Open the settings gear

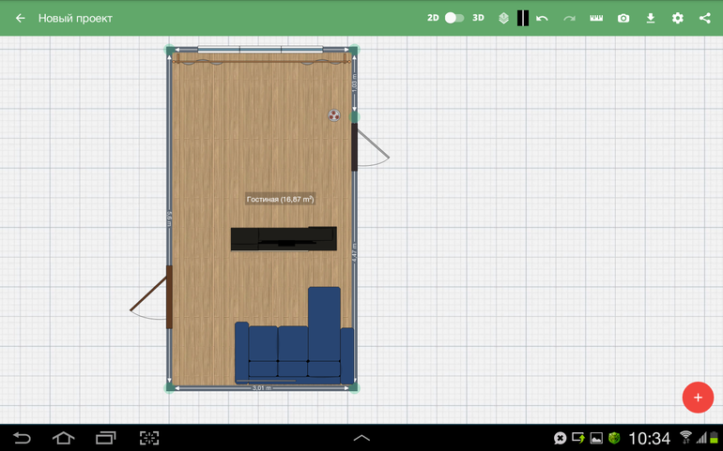(678, 18)
